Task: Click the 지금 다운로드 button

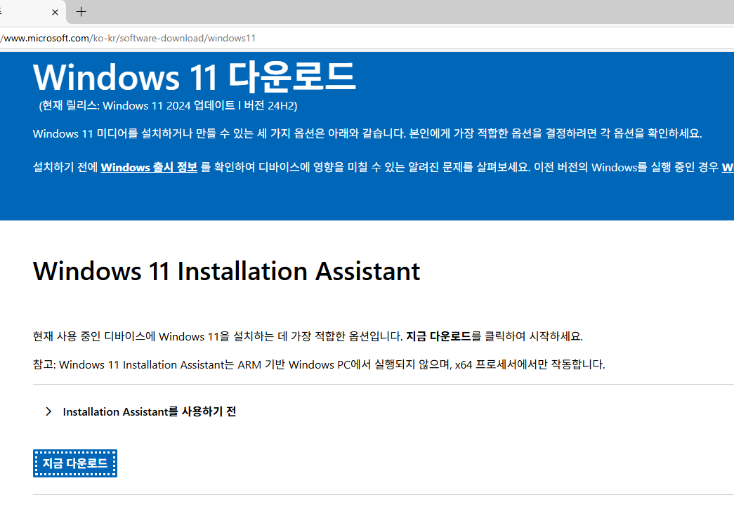Action: (75, 463)
